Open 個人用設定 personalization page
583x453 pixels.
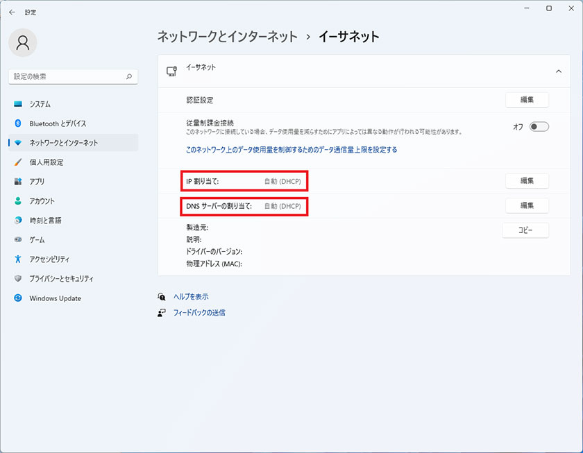46,162
